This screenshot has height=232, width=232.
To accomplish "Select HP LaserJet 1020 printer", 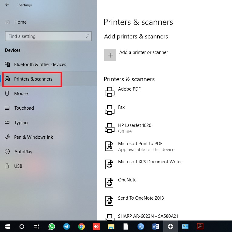I will click(135, 125).
